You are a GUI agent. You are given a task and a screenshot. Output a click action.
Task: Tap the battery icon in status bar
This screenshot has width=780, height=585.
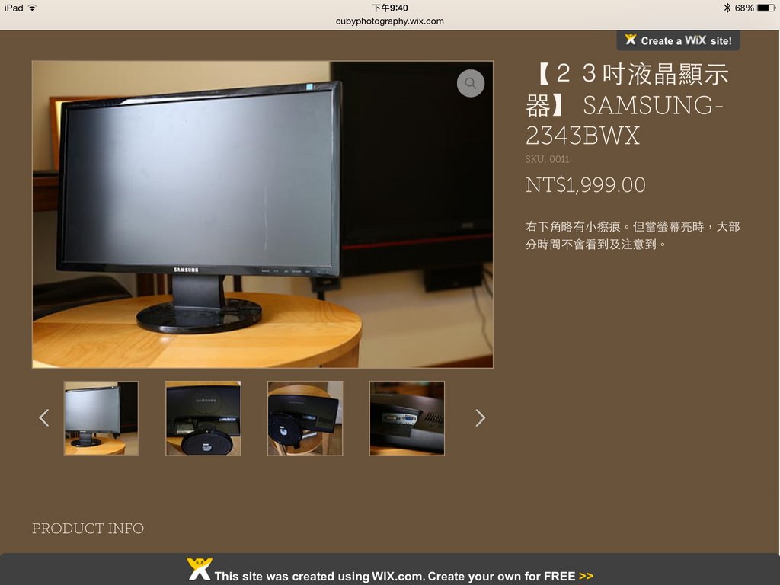point(766,8)
